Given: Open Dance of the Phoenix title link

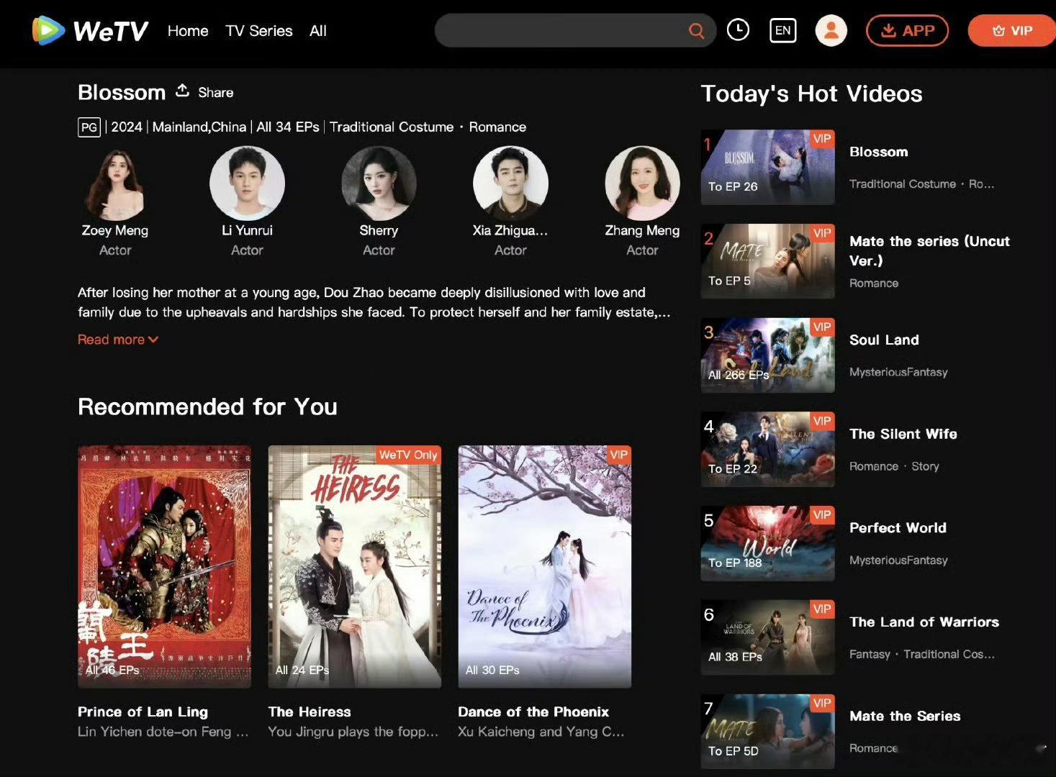Looking at the screenshot, I should click(x=533, y=712).
